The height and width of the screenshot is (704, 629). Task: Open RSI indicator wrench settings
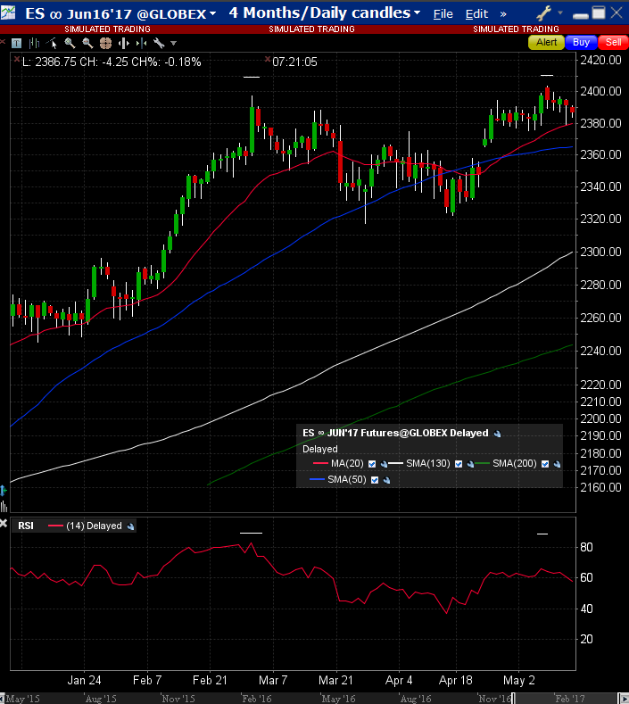131,526
